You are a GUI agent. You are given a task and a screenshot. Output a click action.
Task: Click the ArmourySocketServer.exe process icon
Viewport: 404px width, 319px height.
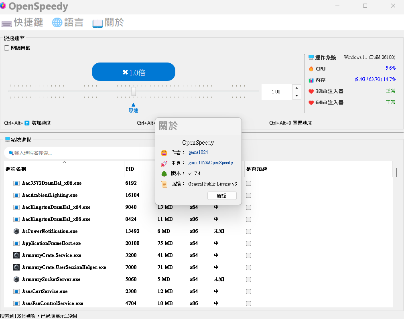16,279
